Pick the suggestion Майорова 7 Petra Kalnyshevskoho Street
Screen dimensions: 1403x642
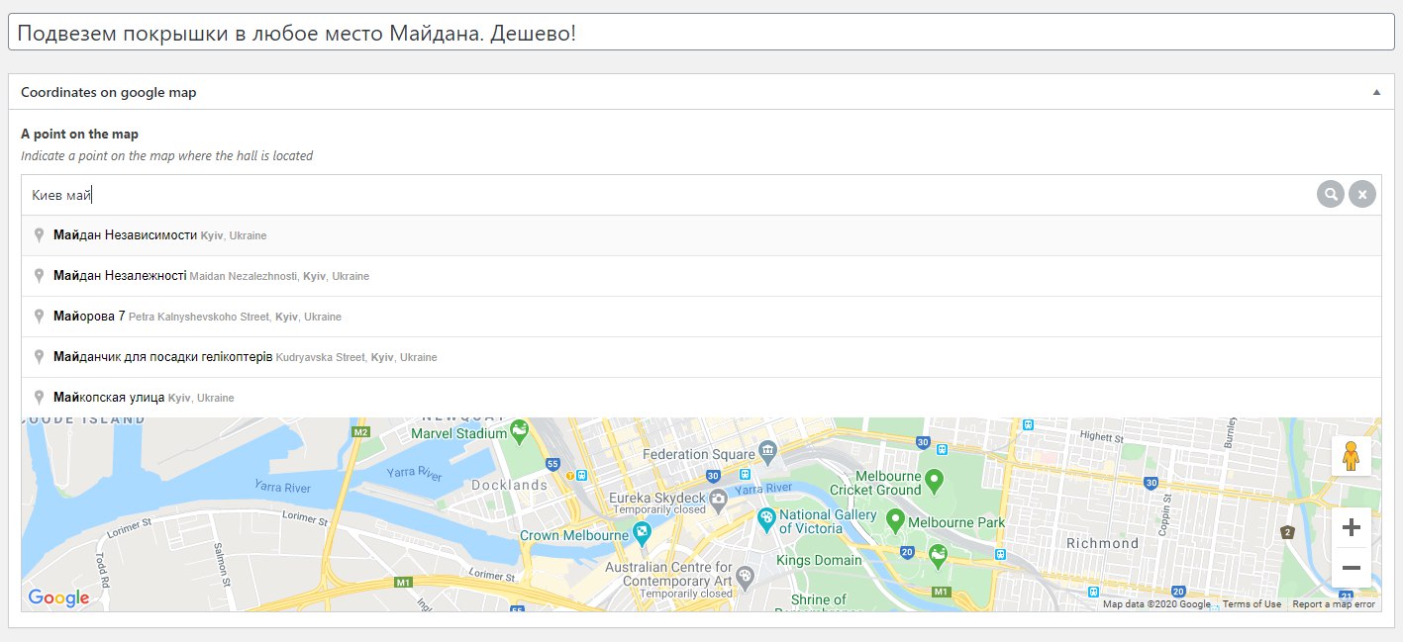(x=701, y=317)
